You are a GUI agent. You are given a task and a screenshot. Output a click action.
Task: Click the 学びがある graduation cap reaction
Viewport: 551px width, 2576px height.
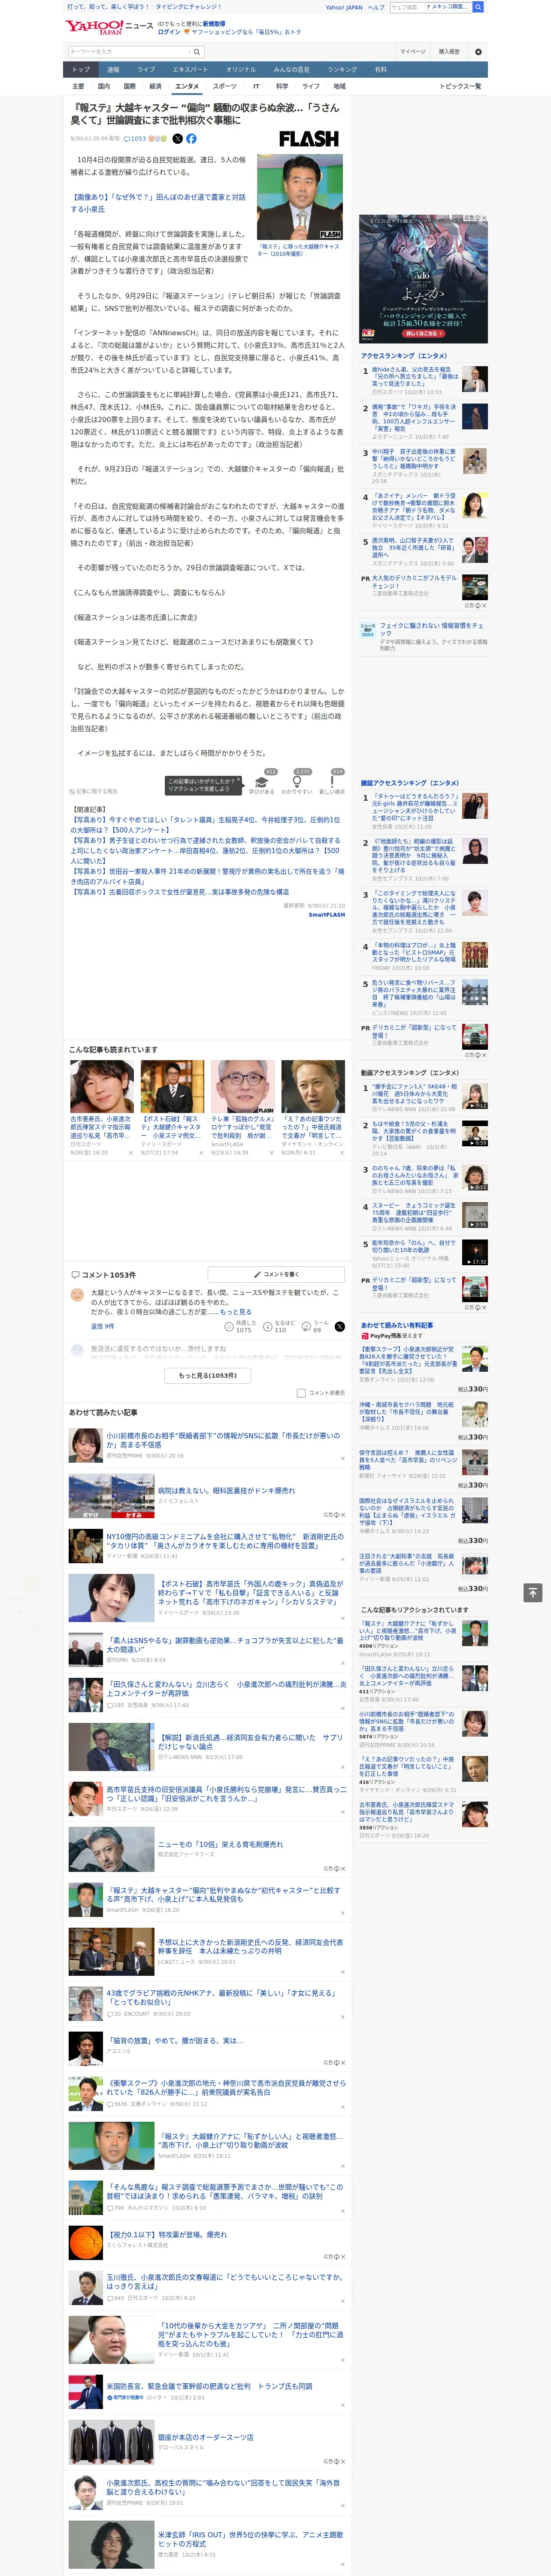(x=262, y=783)
